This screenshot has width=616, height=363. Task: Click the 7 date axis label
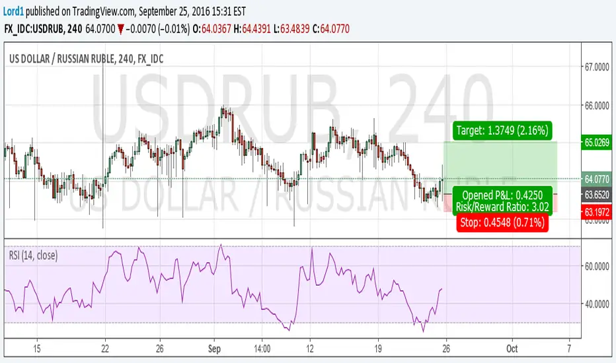569,349
